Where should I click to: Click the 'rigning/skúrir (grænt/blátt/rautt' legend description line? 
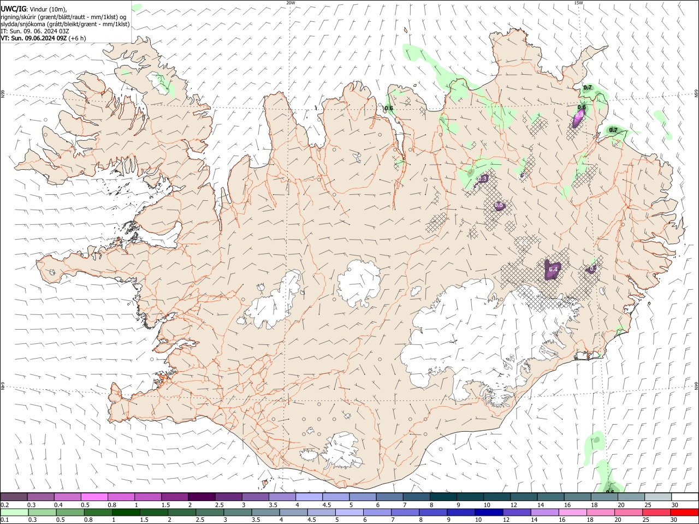[x=63, y=16]
